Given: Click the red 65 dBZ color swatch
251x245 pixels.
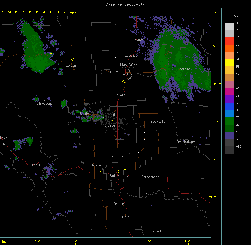Looking at the screenshot, I should (229, 41).
